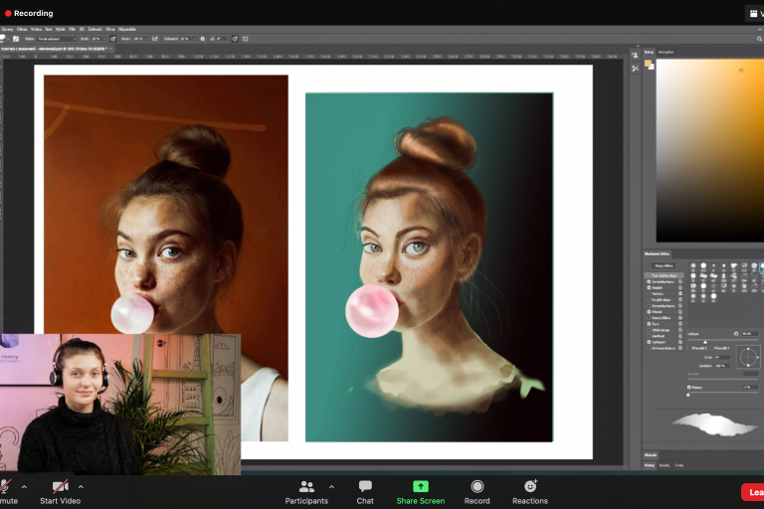
Task: Toggle the spacing checkbox in brush panel
Action: pos(688,386)
